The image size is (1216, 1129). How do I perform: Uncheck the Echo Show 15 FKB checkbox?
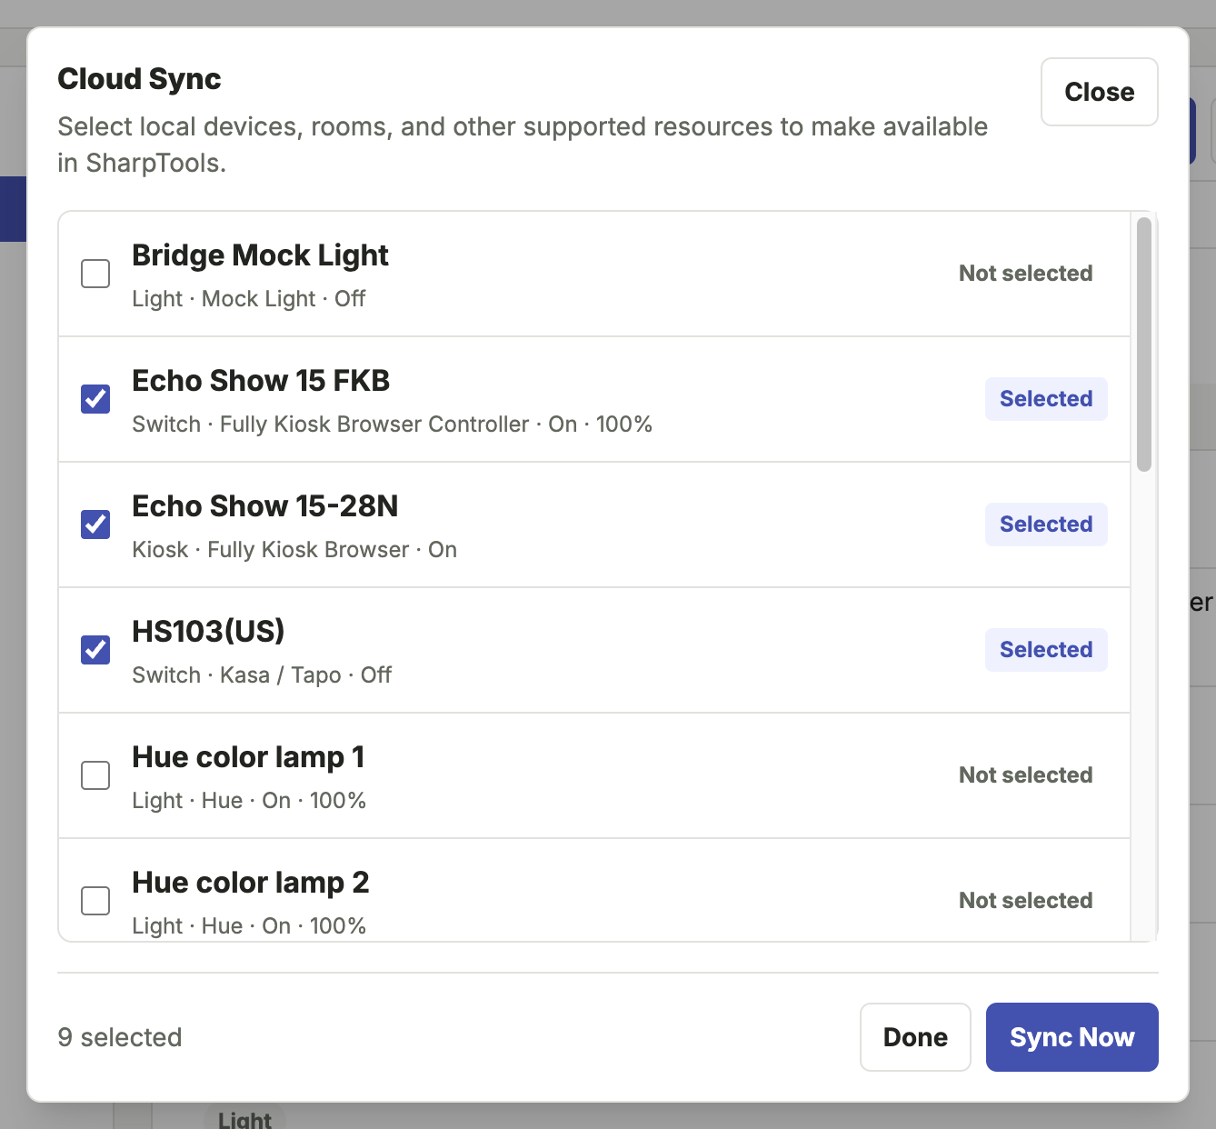pos(95,399)
